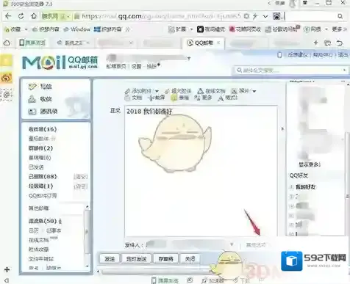Expand the 扩展 extensions dropdown arrow

(x=192, y=29)
